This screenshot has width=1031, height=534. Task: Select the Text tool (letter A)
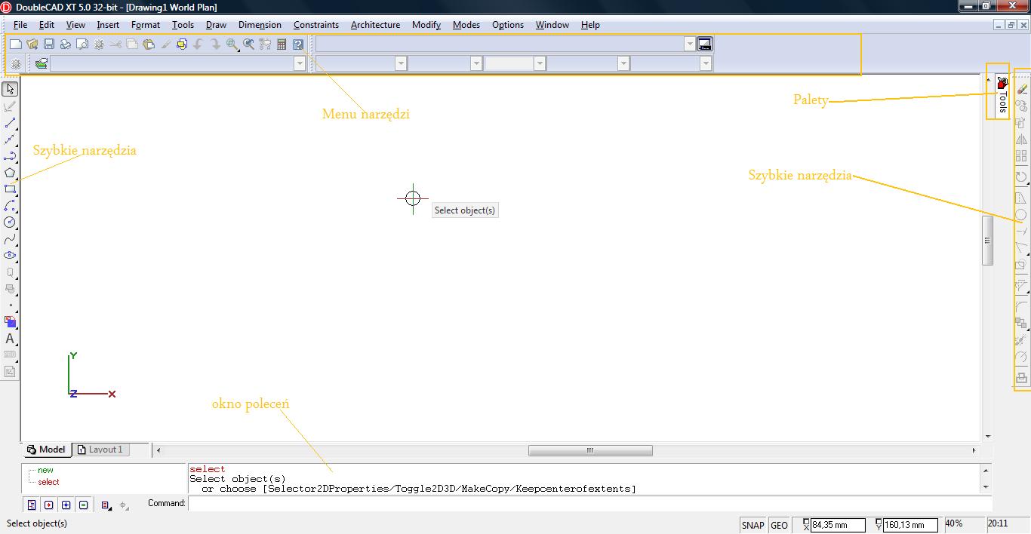point(10,339)
